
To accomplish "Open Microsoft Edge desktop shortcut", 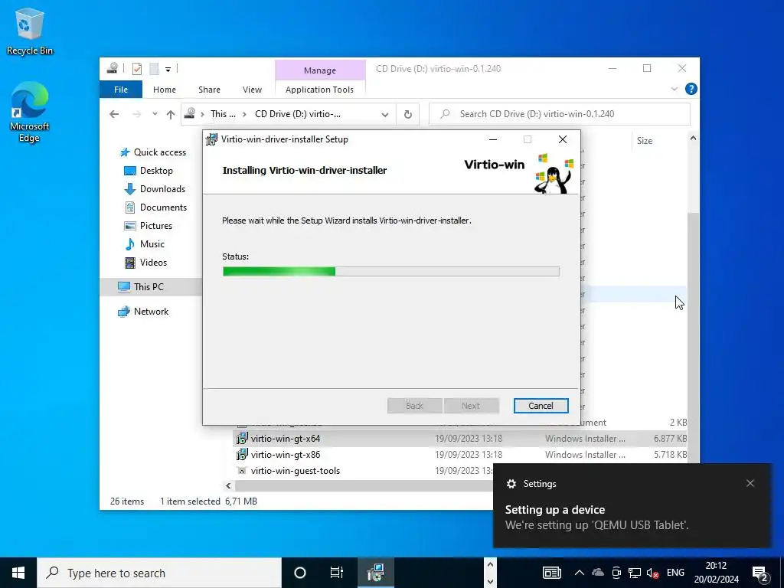I will click(x=30, y=112).
